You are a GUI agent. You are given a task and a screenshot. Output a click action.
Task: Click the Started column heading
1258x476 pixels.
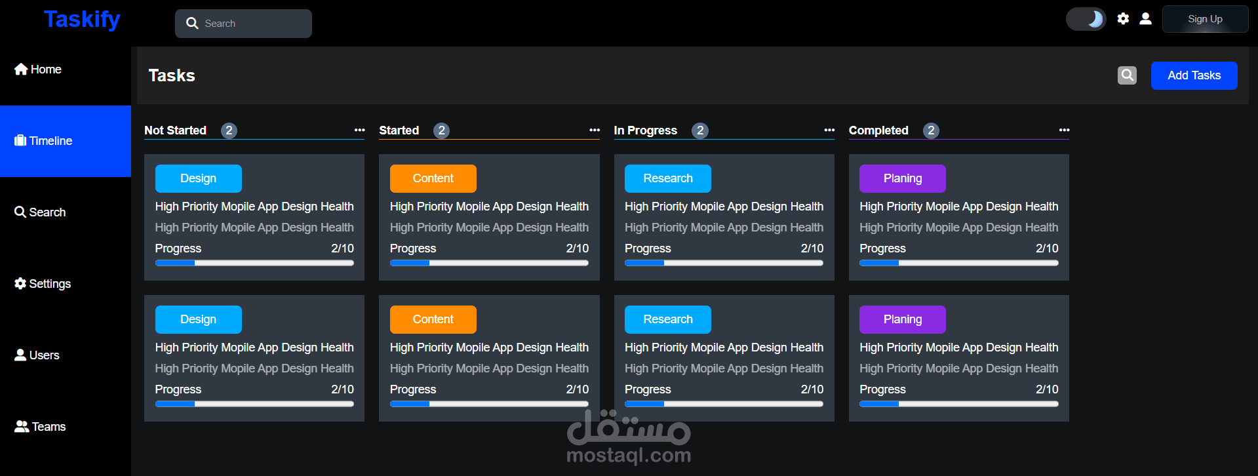click(399, 130)
